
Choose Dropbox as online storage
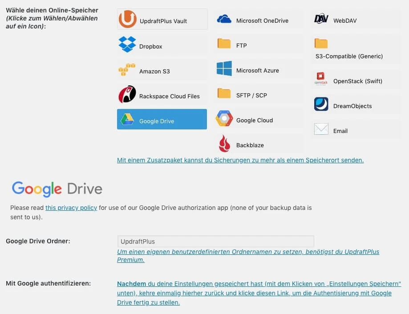162,45
